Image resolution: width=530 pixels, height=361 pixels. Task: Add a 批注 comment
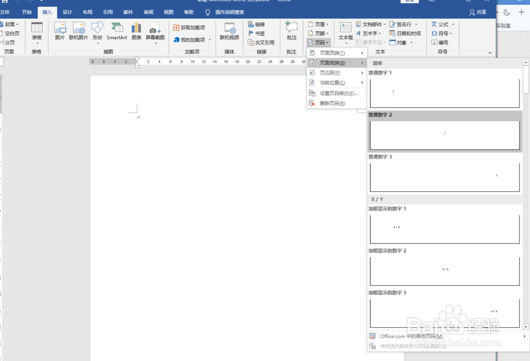coord(291,31)
